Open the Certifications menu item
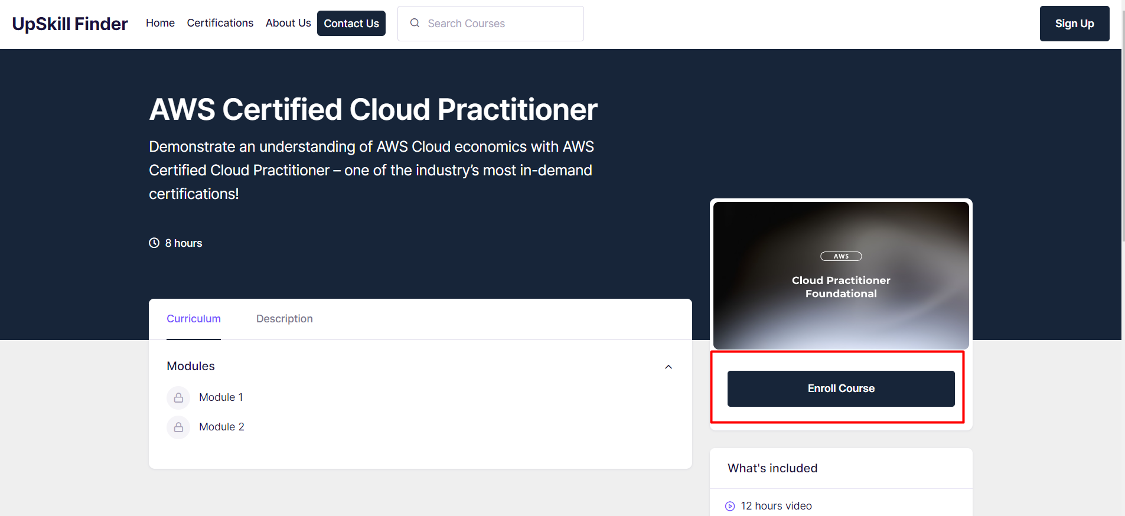 pyautogui.click(x=220, y=23)
